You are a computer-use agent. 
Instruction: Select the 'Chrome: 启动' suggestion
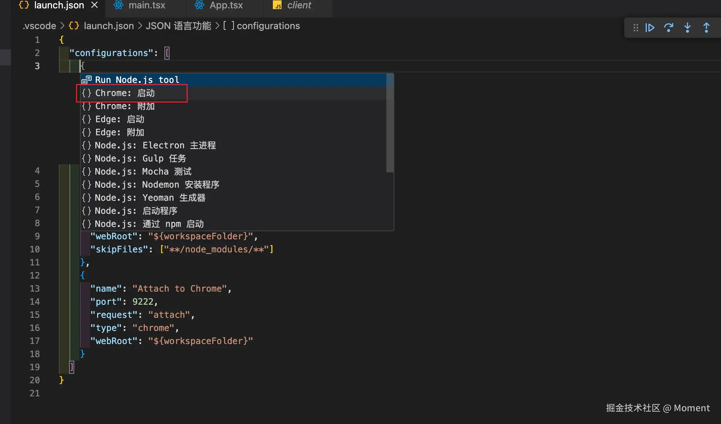[125, 93]
